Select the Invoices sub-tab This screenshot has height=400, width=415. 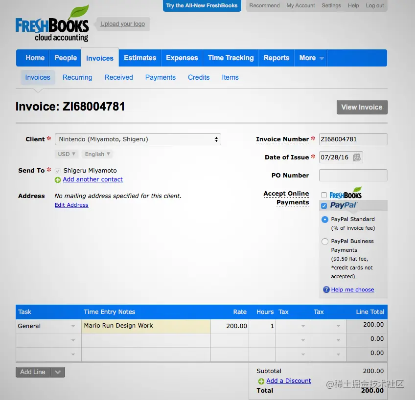coord(38,77)
